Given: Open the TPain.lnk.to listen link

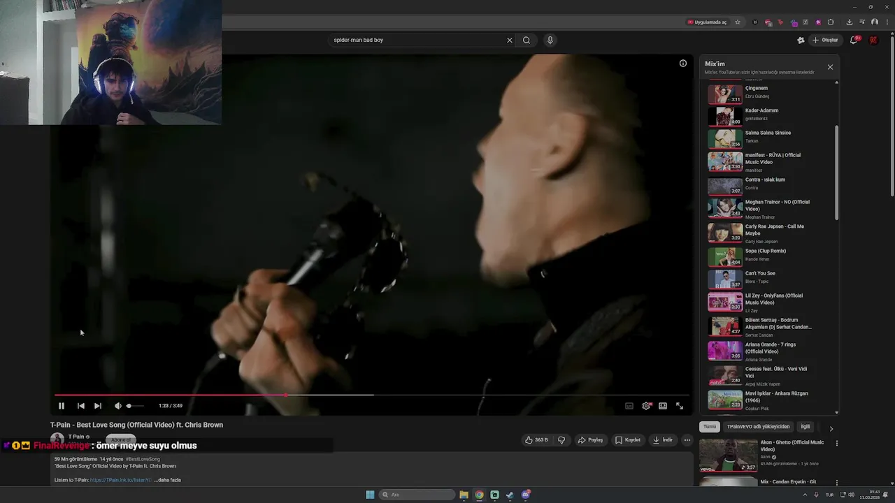Looking at the screenshot, I should pos(120,480).
